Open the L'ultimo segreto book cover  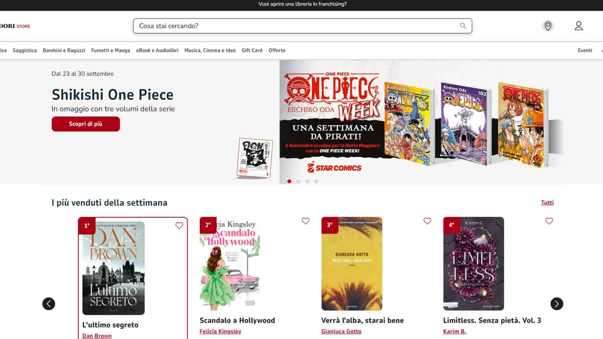point(113,268)
